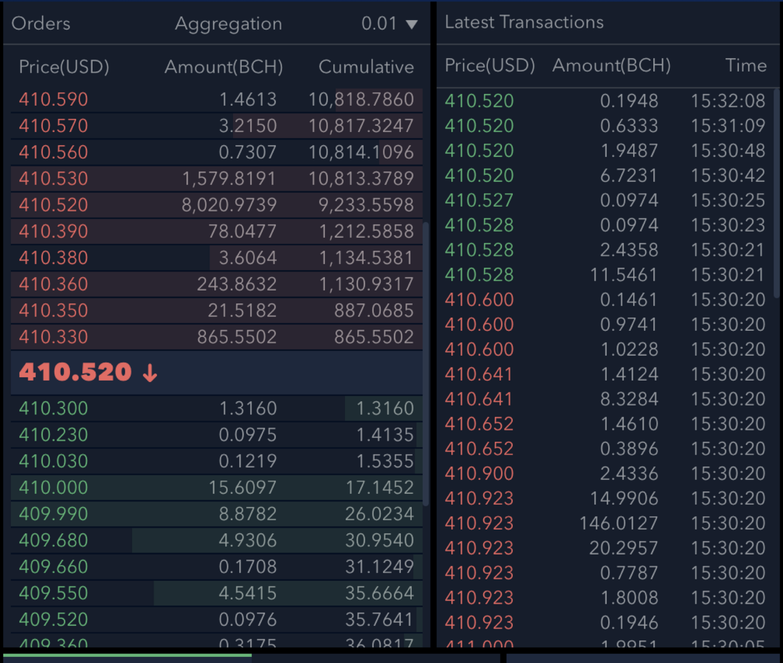Click cumulative value 35.6664

(380, 594)
